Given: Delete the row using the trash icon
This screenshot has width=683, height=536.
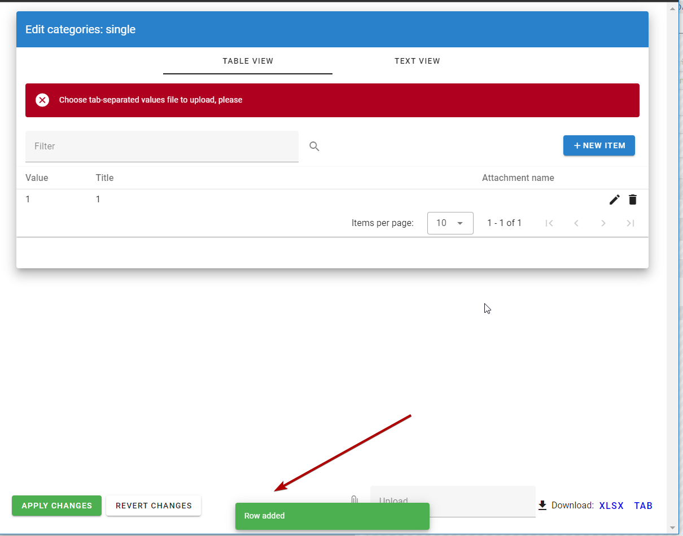Looking at the screenshot, I should (x=633, y=200).
